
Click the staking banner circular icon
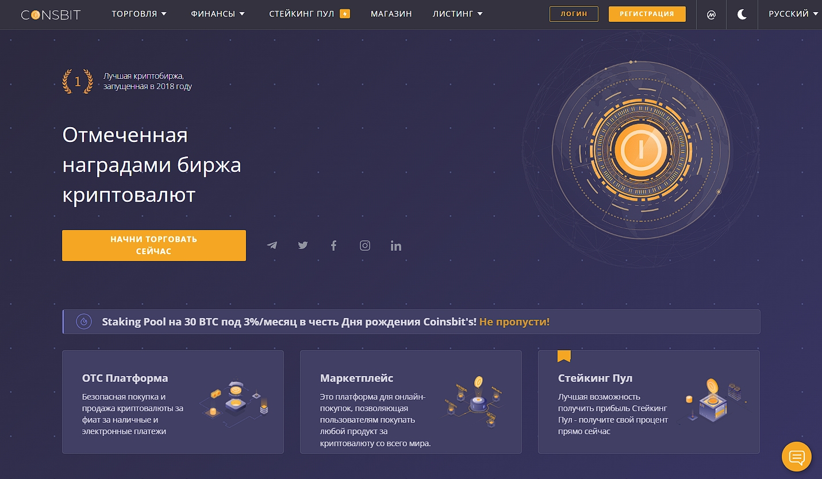(x=84, y=321)
